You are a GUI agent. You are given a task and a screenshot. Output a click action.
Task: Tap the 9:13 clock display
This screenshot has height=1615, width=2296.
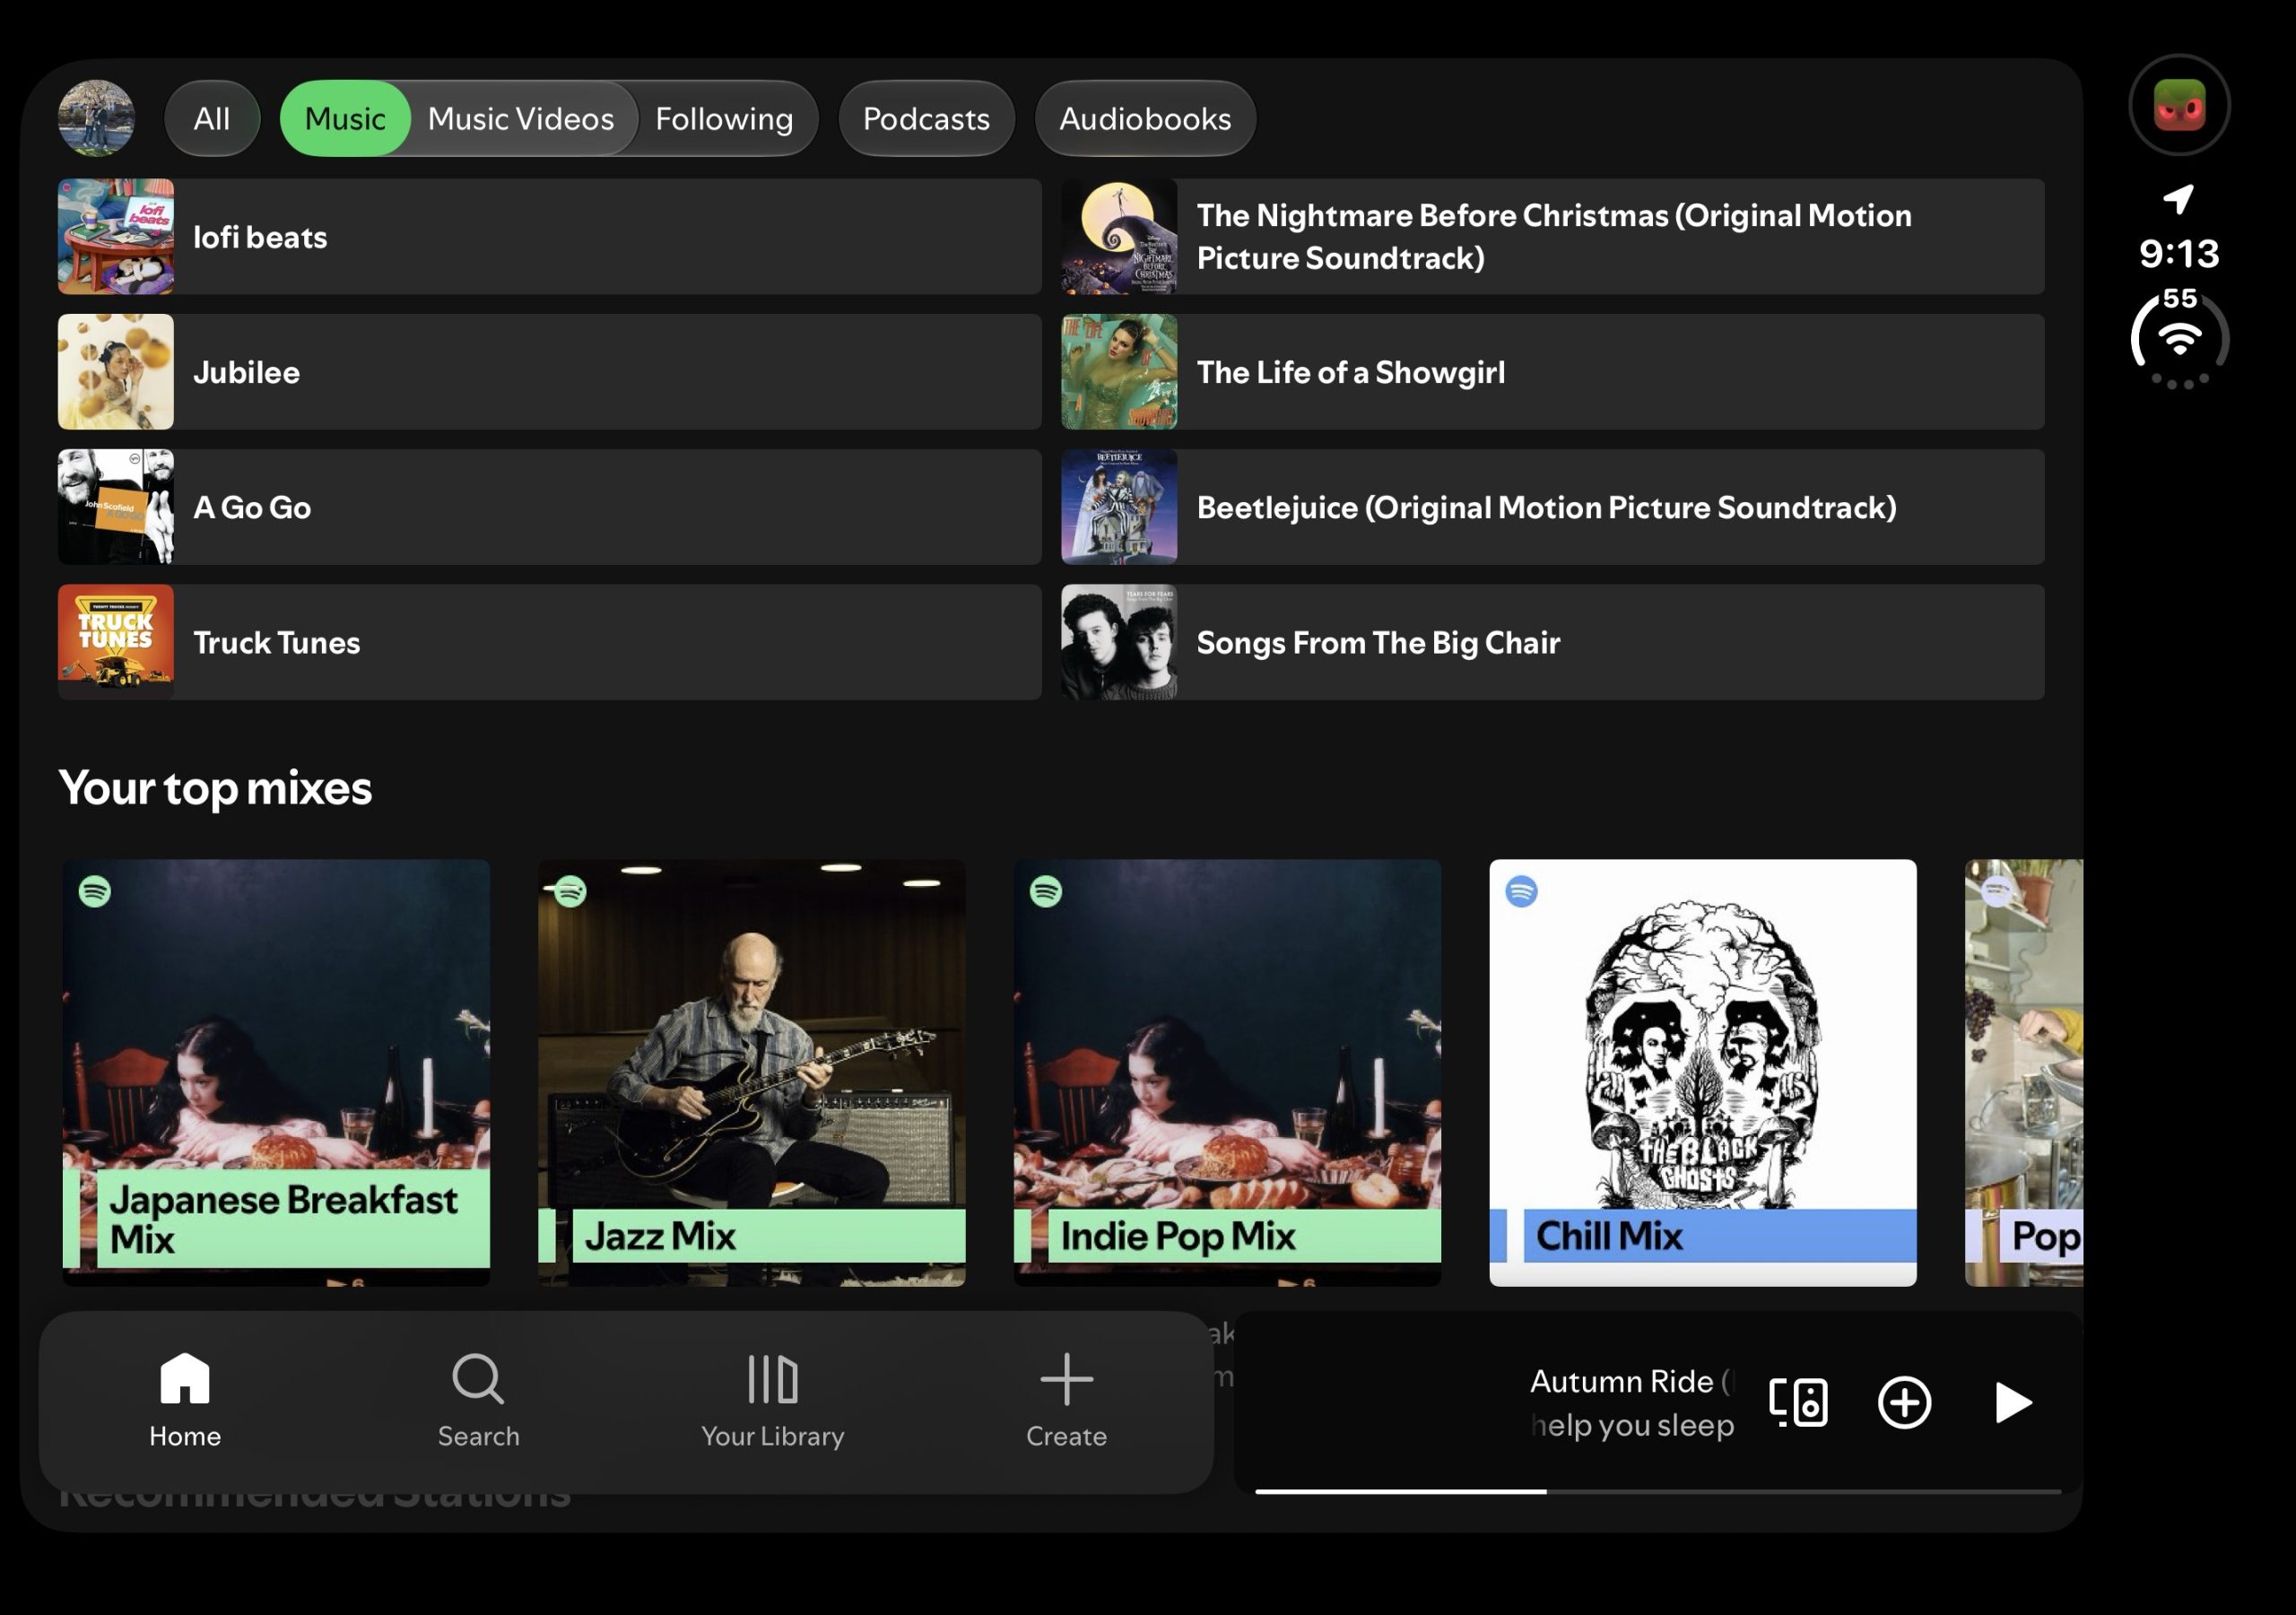point(2179,253)
